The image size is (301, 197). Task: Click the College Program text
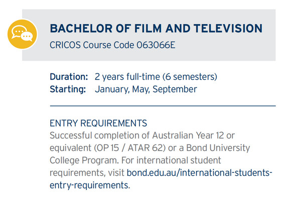click(84, 160)
